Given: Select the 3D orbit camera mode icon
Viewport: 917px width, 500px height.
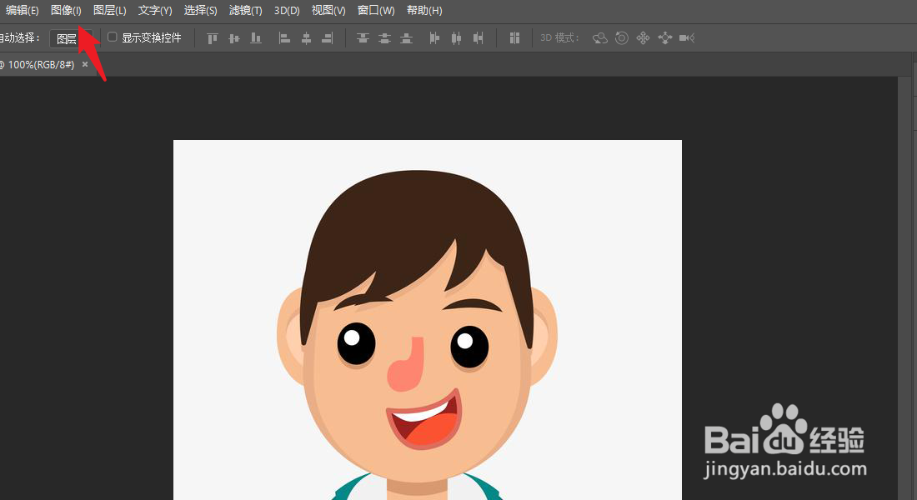Looking at the screenshot, I should tap(600, 38).
